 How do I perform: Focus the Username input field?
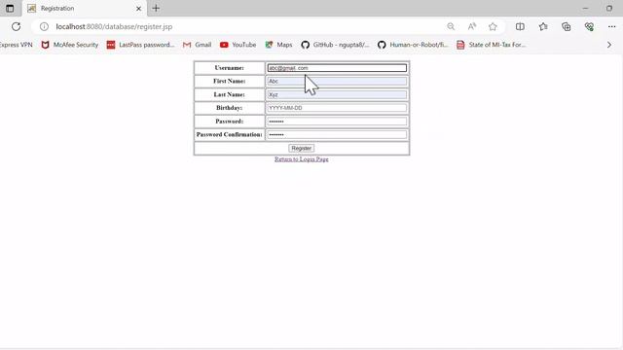click(337, 68)
